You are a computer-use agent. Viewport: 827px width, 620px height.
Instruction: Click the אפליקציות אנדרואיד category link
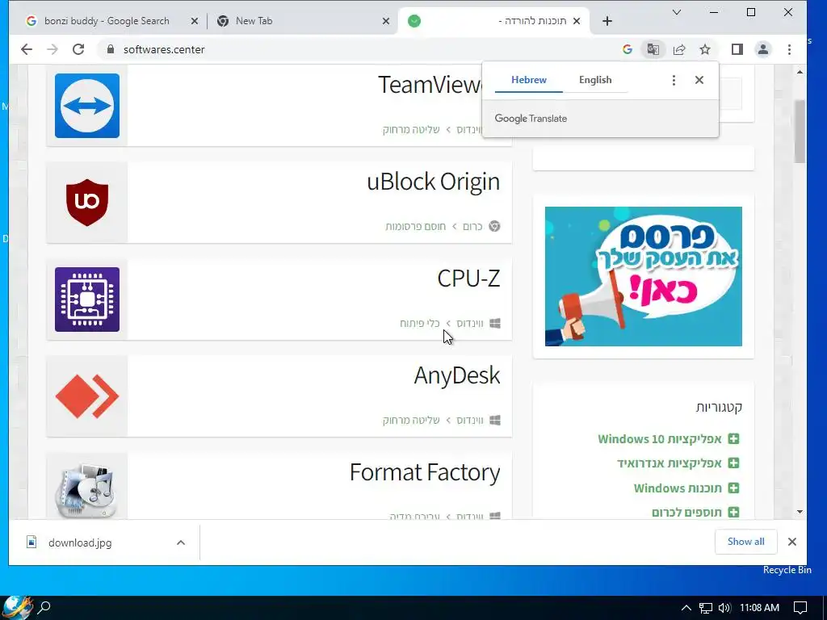click(x=670, y=463)
